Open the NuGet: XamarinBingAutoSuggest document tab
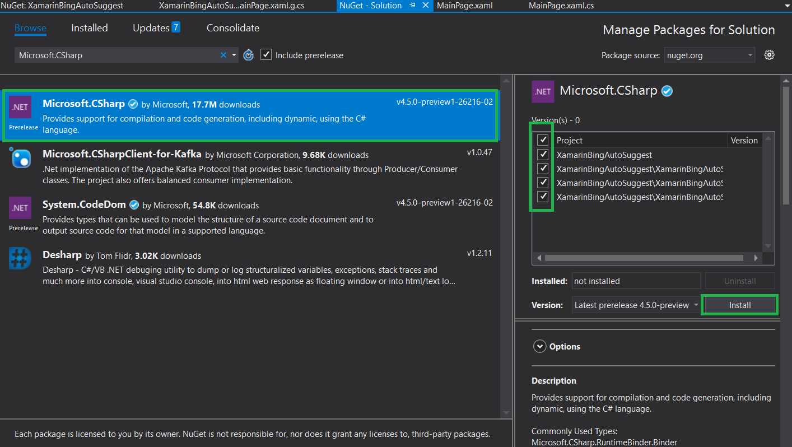792x447 pixels. point(62,5)
